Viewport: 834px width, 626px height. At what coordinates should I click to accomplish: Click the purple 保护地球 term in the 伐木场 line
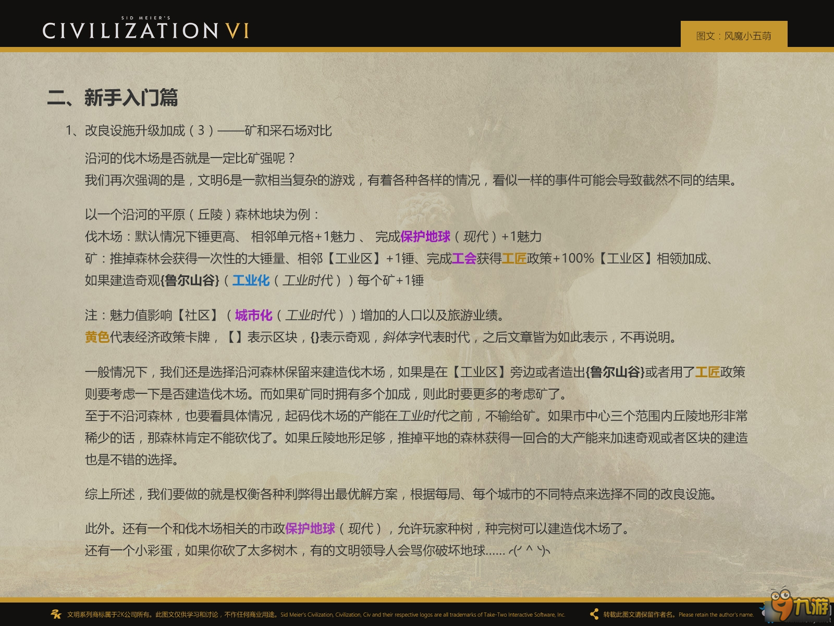[425, 236]
